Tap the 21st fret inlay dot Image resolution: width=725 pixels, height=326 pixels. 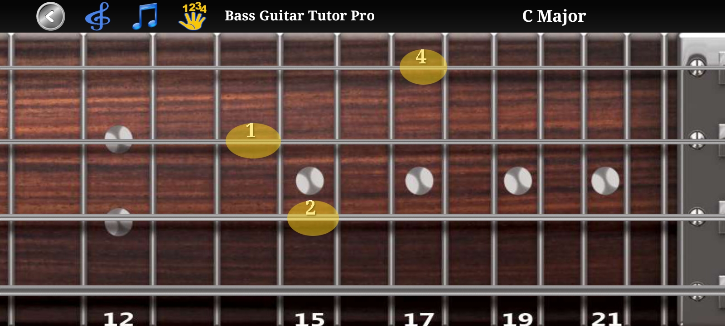tap(605, 181)
